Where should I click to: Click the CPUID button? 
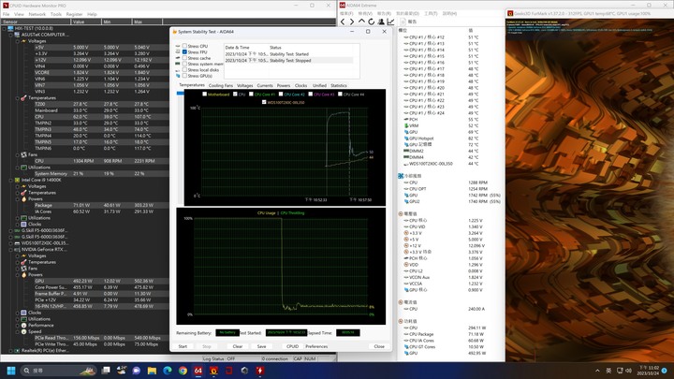coord(292,346)
